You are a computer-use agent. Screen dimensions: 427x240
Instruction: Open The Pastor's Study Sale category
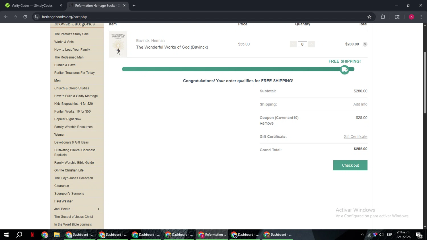click(x=71, y=34)
